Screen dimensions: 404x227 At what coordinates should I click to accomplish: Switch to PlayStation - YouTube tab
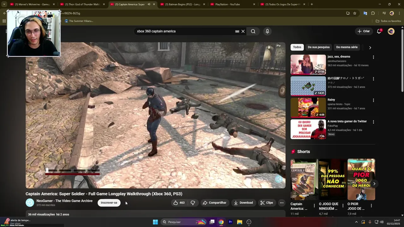[x=233, y=4]
